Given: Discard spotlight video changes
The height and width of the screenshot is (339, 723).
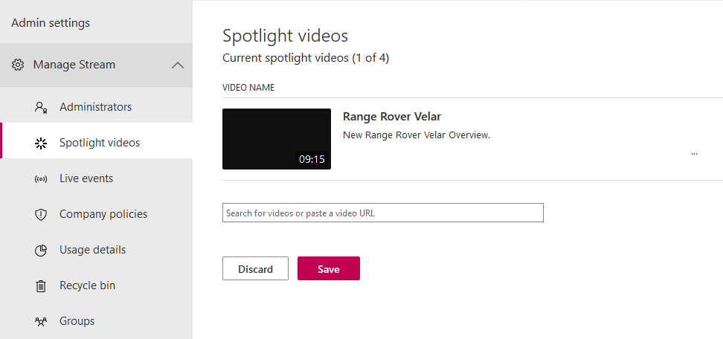Looking at the screenshot, I should pos(255,269).
